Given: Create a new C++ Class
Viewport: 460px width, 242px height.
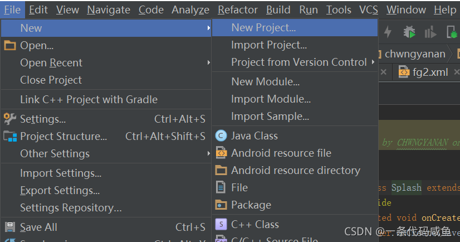Looking at the screenshot, I should [x=255, y=224].
